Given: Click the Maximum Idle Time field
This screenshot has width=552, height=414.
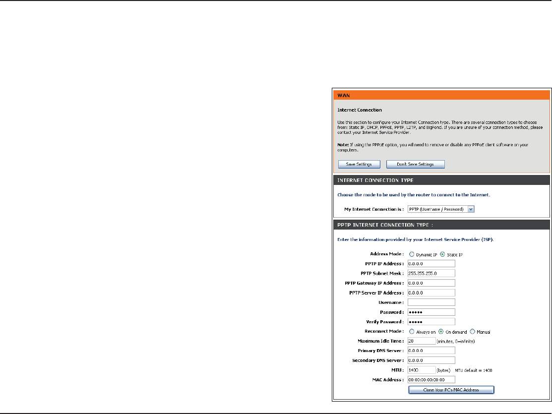Looking at the screenshot, I should click(x=422, y=341).
